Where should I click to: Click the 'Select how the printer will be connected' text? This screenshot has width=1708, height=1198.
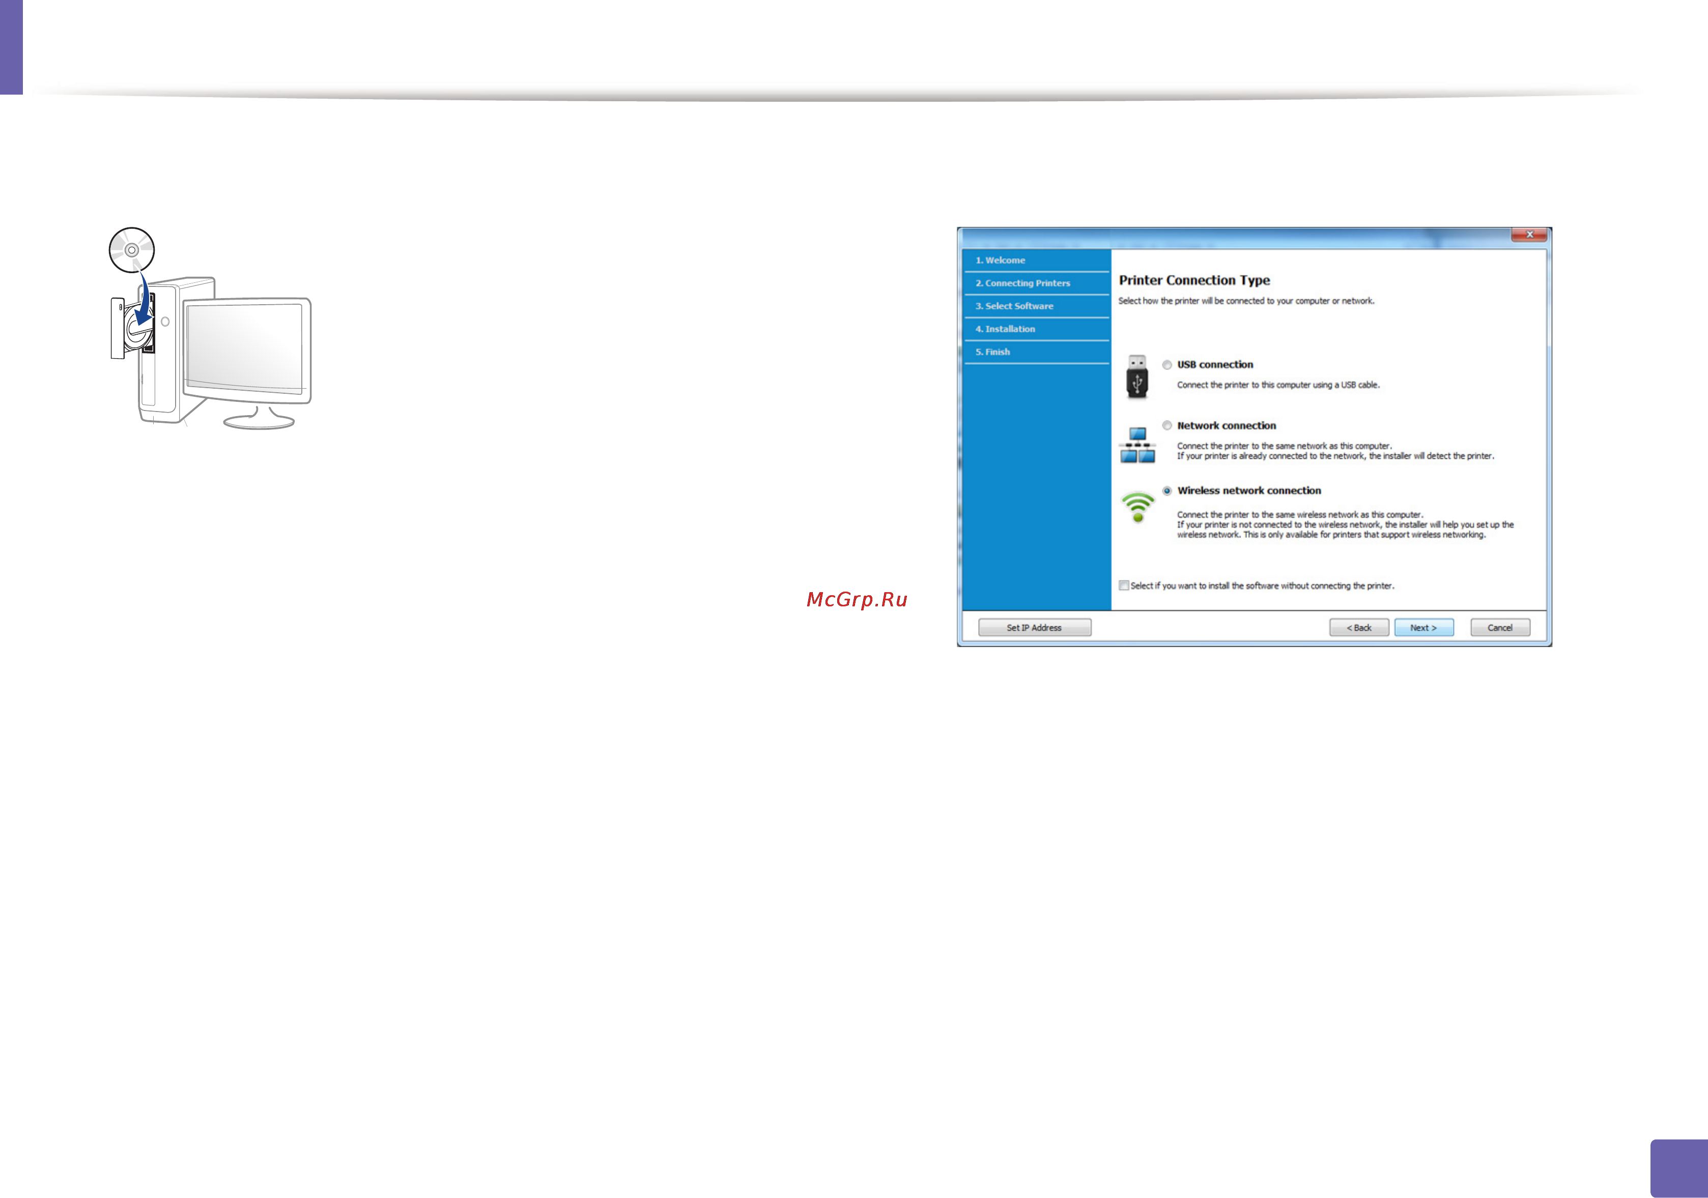pos(1246,301)
